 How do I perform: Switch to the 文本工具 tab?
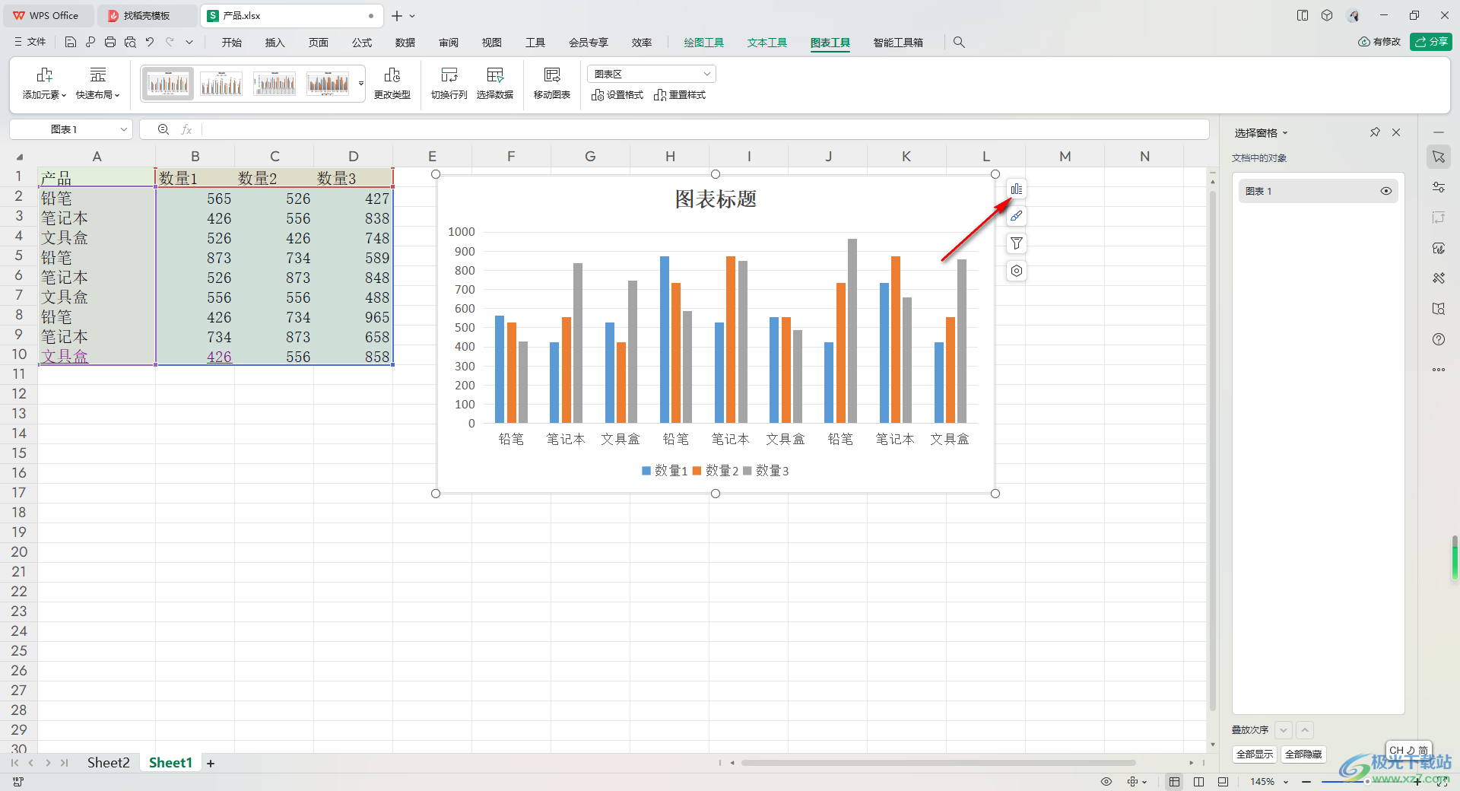tap(766, 43)
